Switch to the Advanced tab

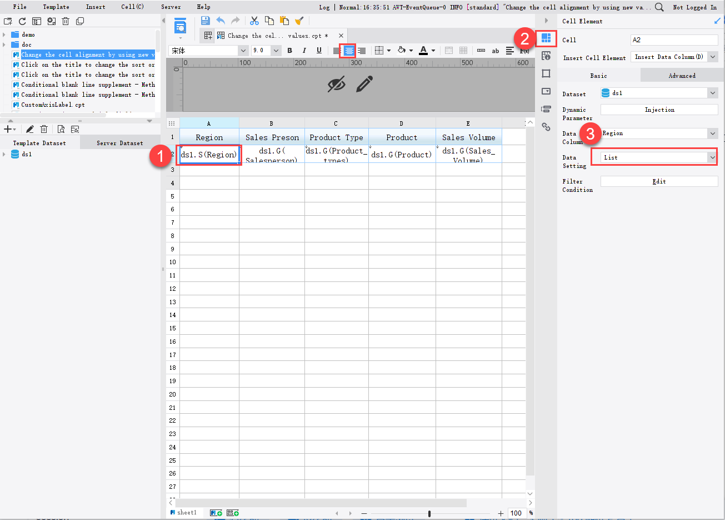(682, 75)
